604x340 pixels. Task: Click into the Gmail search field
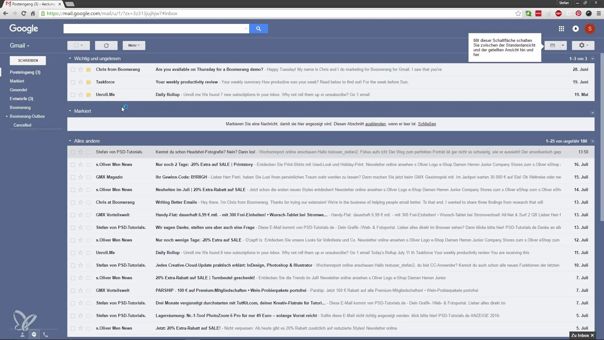[x=154, y=29]
